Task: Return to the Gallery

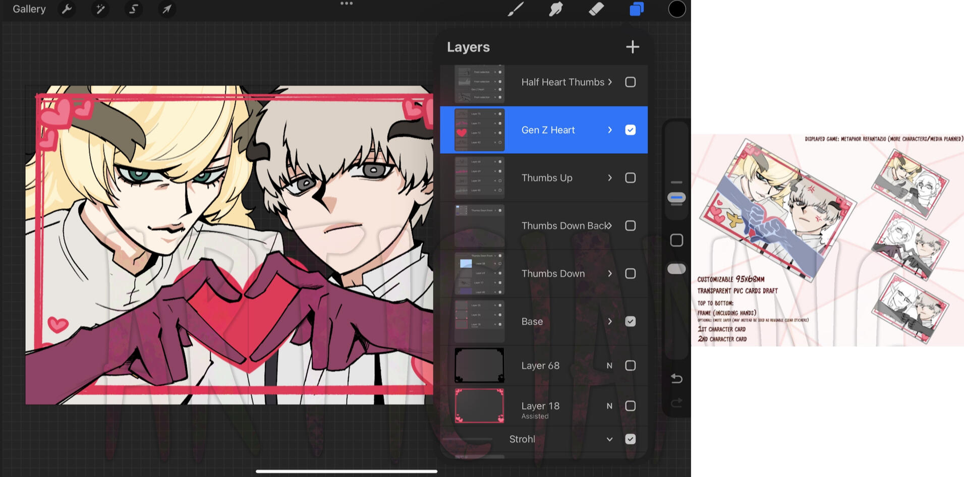Action: (x=29, y=9)
